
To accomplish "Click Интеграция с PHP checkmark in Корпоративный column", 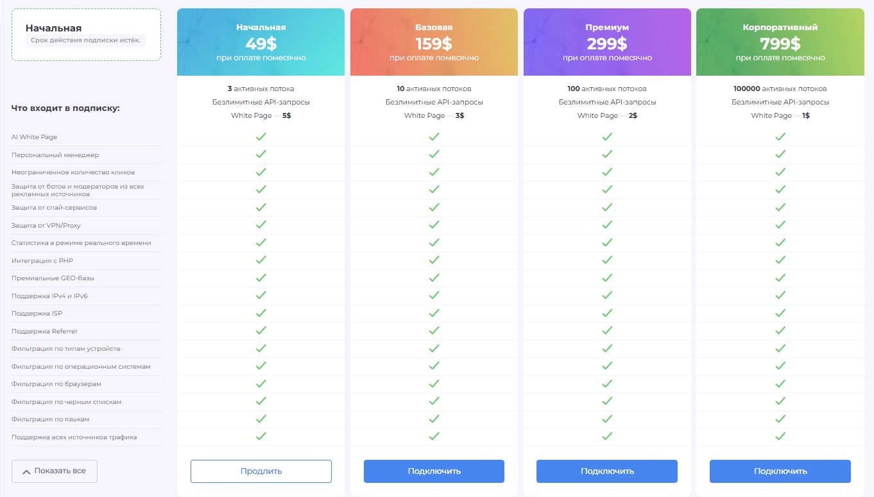I will 780,260.
